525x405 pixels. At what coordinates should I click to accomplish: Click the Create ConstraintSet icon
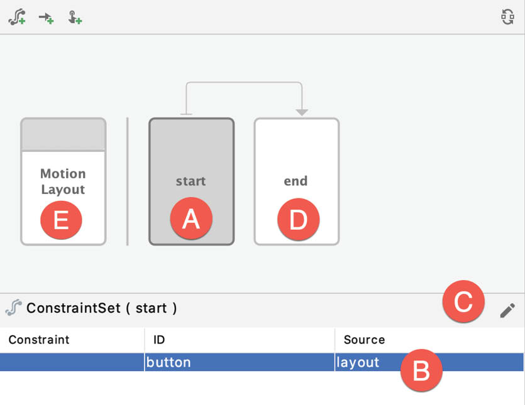click(x=17, y=17)
